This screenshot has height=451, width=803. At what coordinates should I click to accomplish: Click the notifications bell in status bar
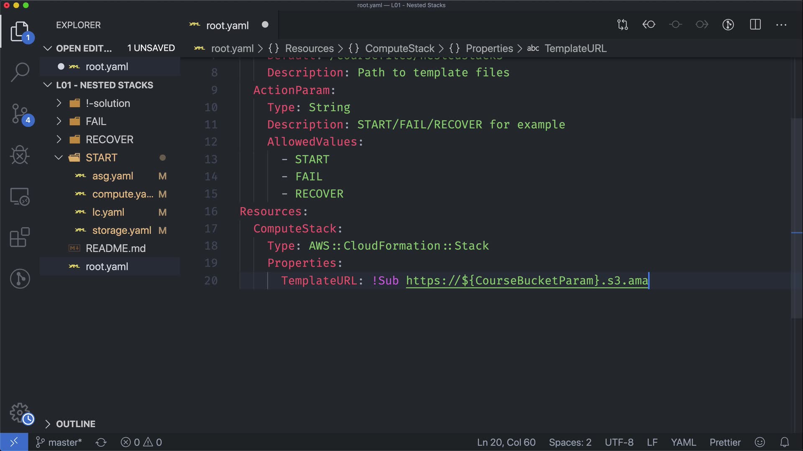coord(785,442)
